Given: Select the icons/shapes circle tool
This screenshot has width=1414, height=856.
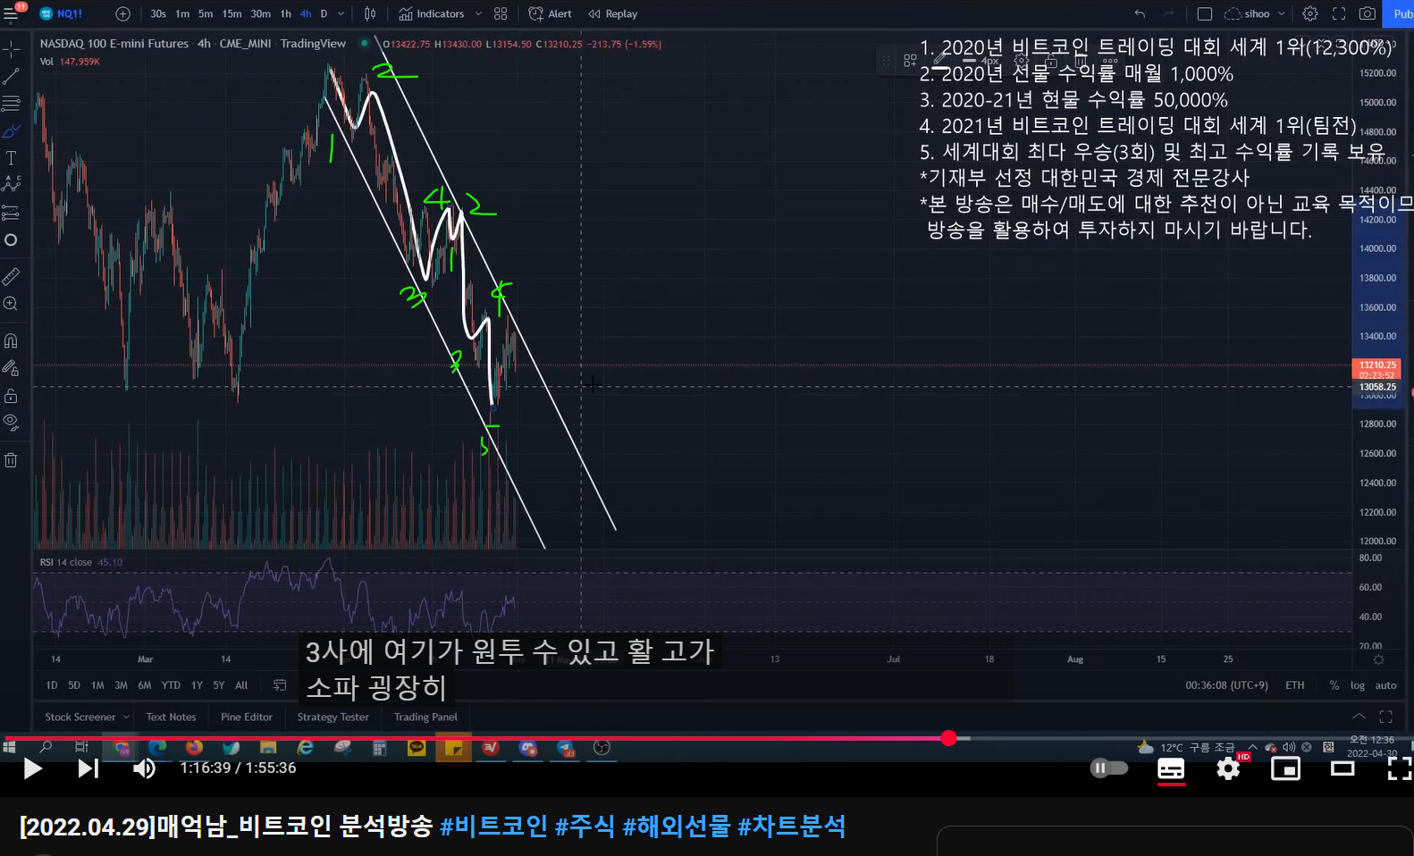Looking at the screenshot, I should pyautogui.click(x=12, y=239).
